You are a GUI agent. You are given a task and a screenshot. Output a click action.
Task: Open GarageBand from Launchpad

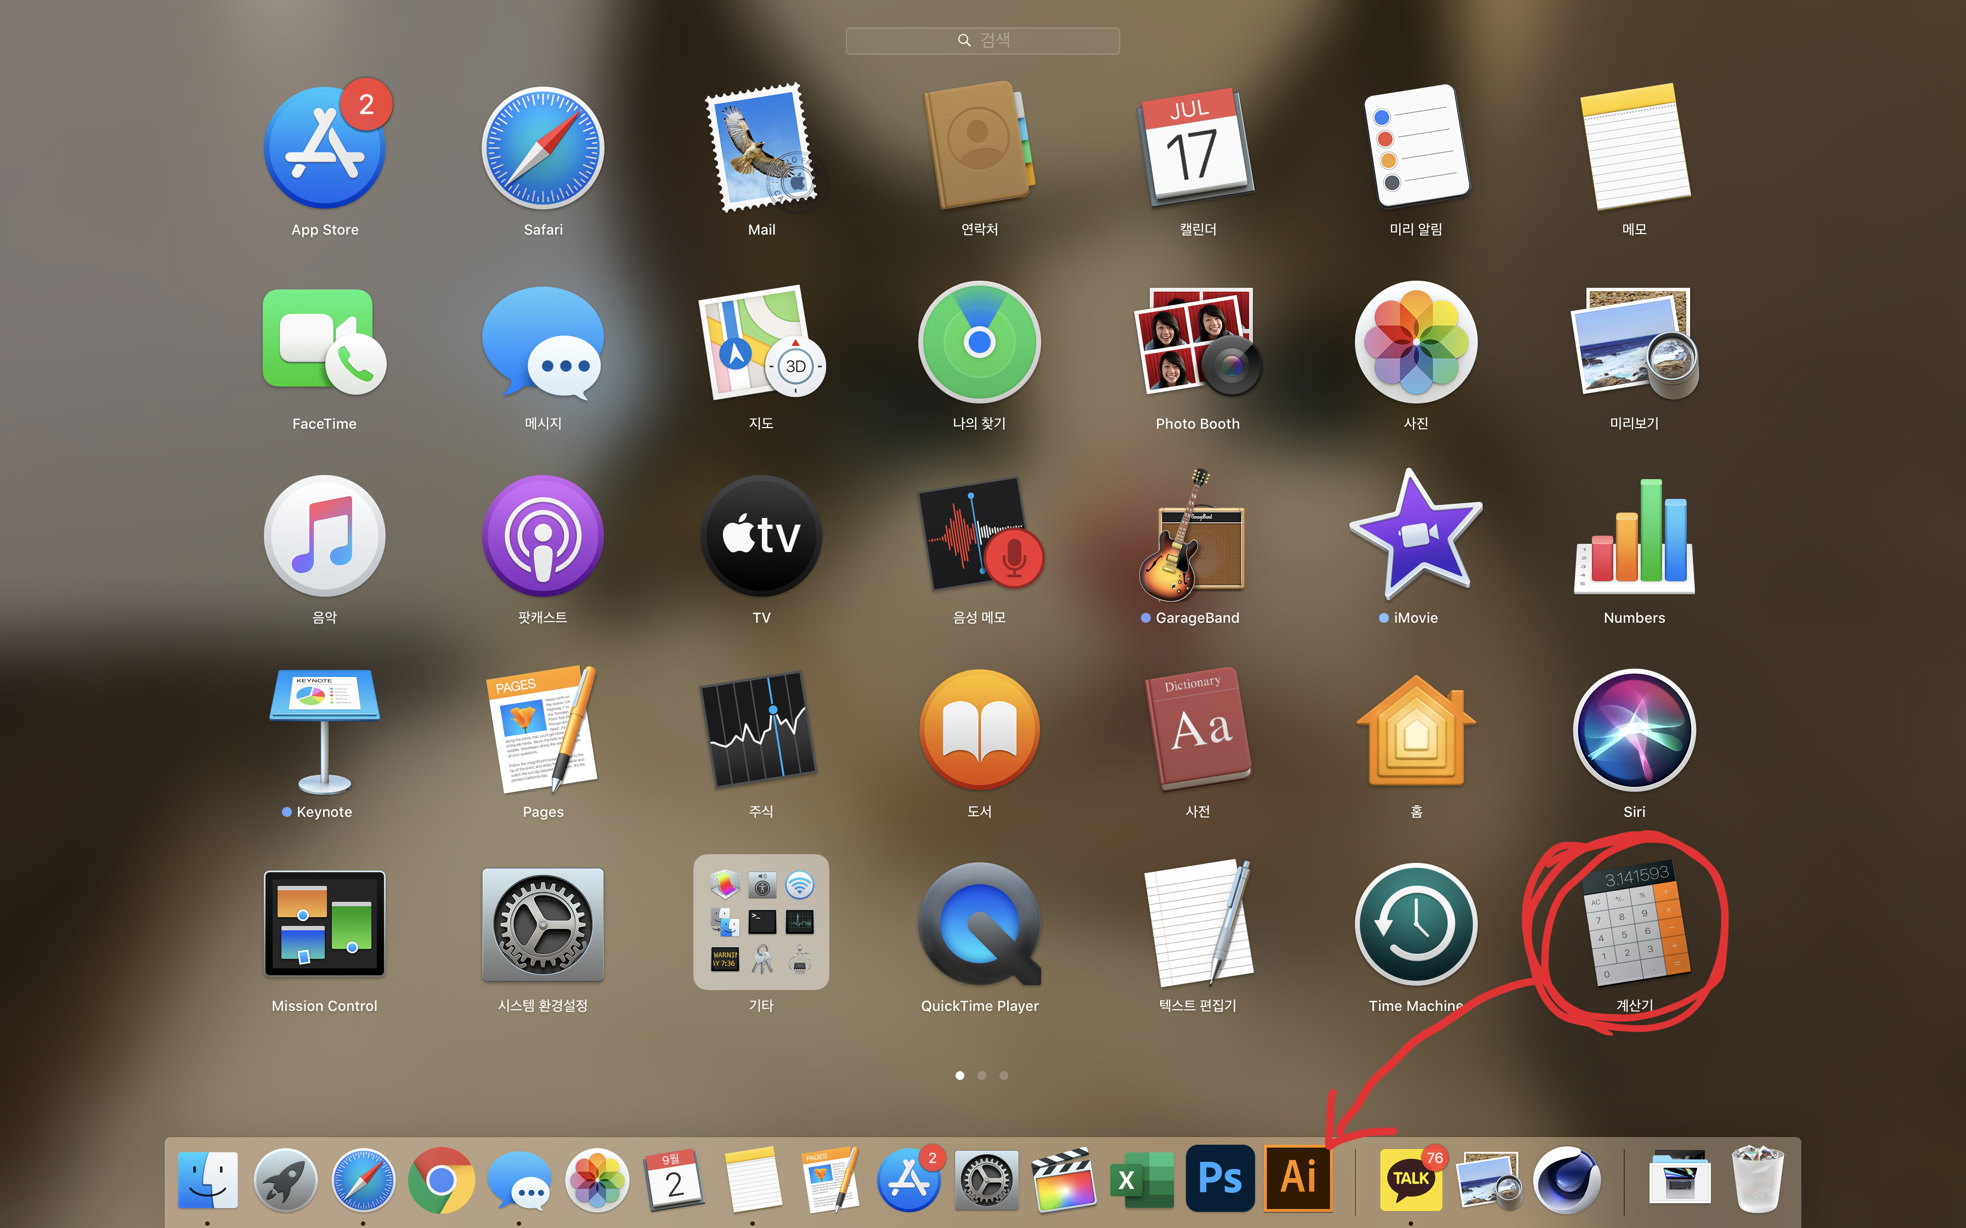point(1197,536)
